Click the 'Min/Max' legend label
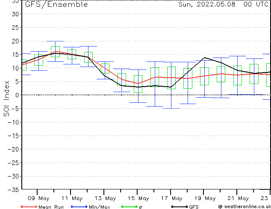Image resolution: width=271 pixels, height=209 pixels. 99,207
